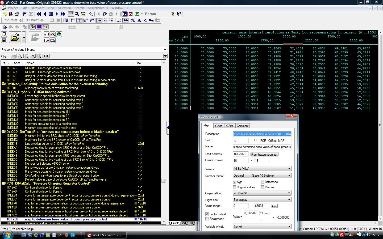
Task: Select 8 bit display mode icon
Action: coord(73,20)
